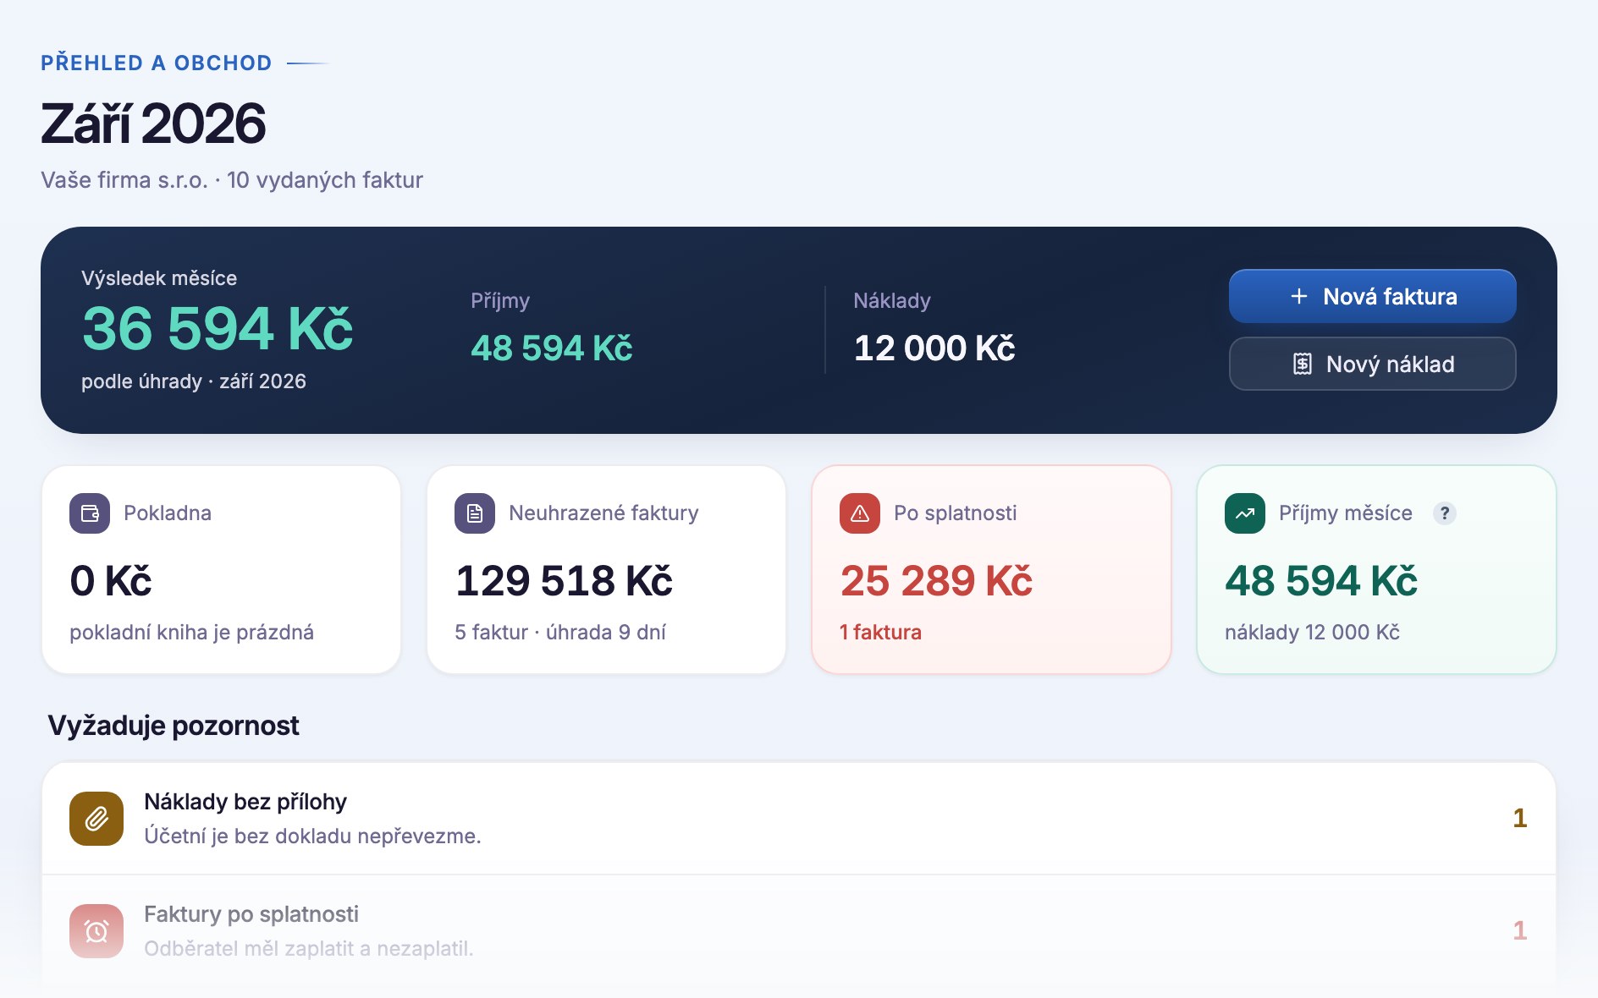This screenshot has width=1598, height=998.
Task: Click the alarm clock icon for Faktury po splatnosti
Action: pos(96,931)
